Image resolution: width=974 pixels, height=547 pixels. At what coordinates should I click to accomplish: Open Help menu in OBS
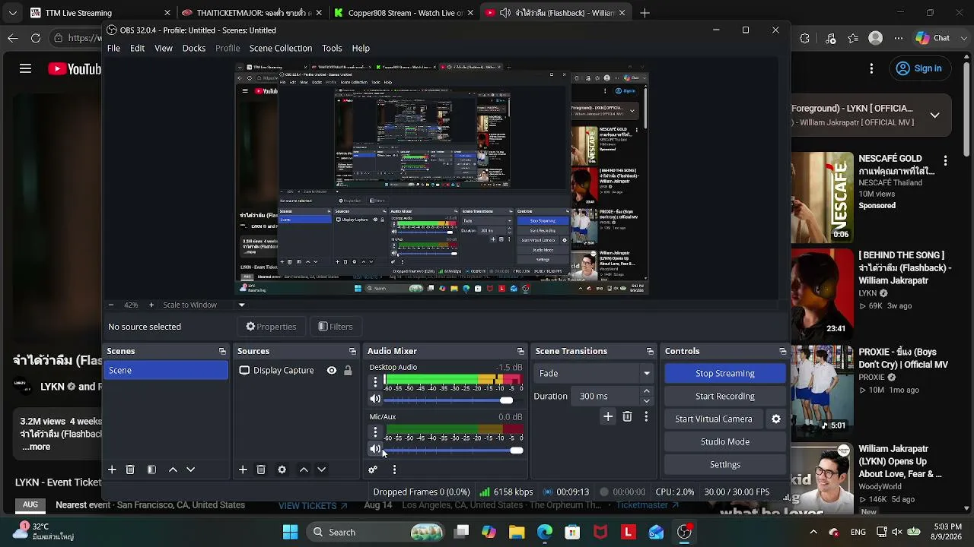coord(361,48)
